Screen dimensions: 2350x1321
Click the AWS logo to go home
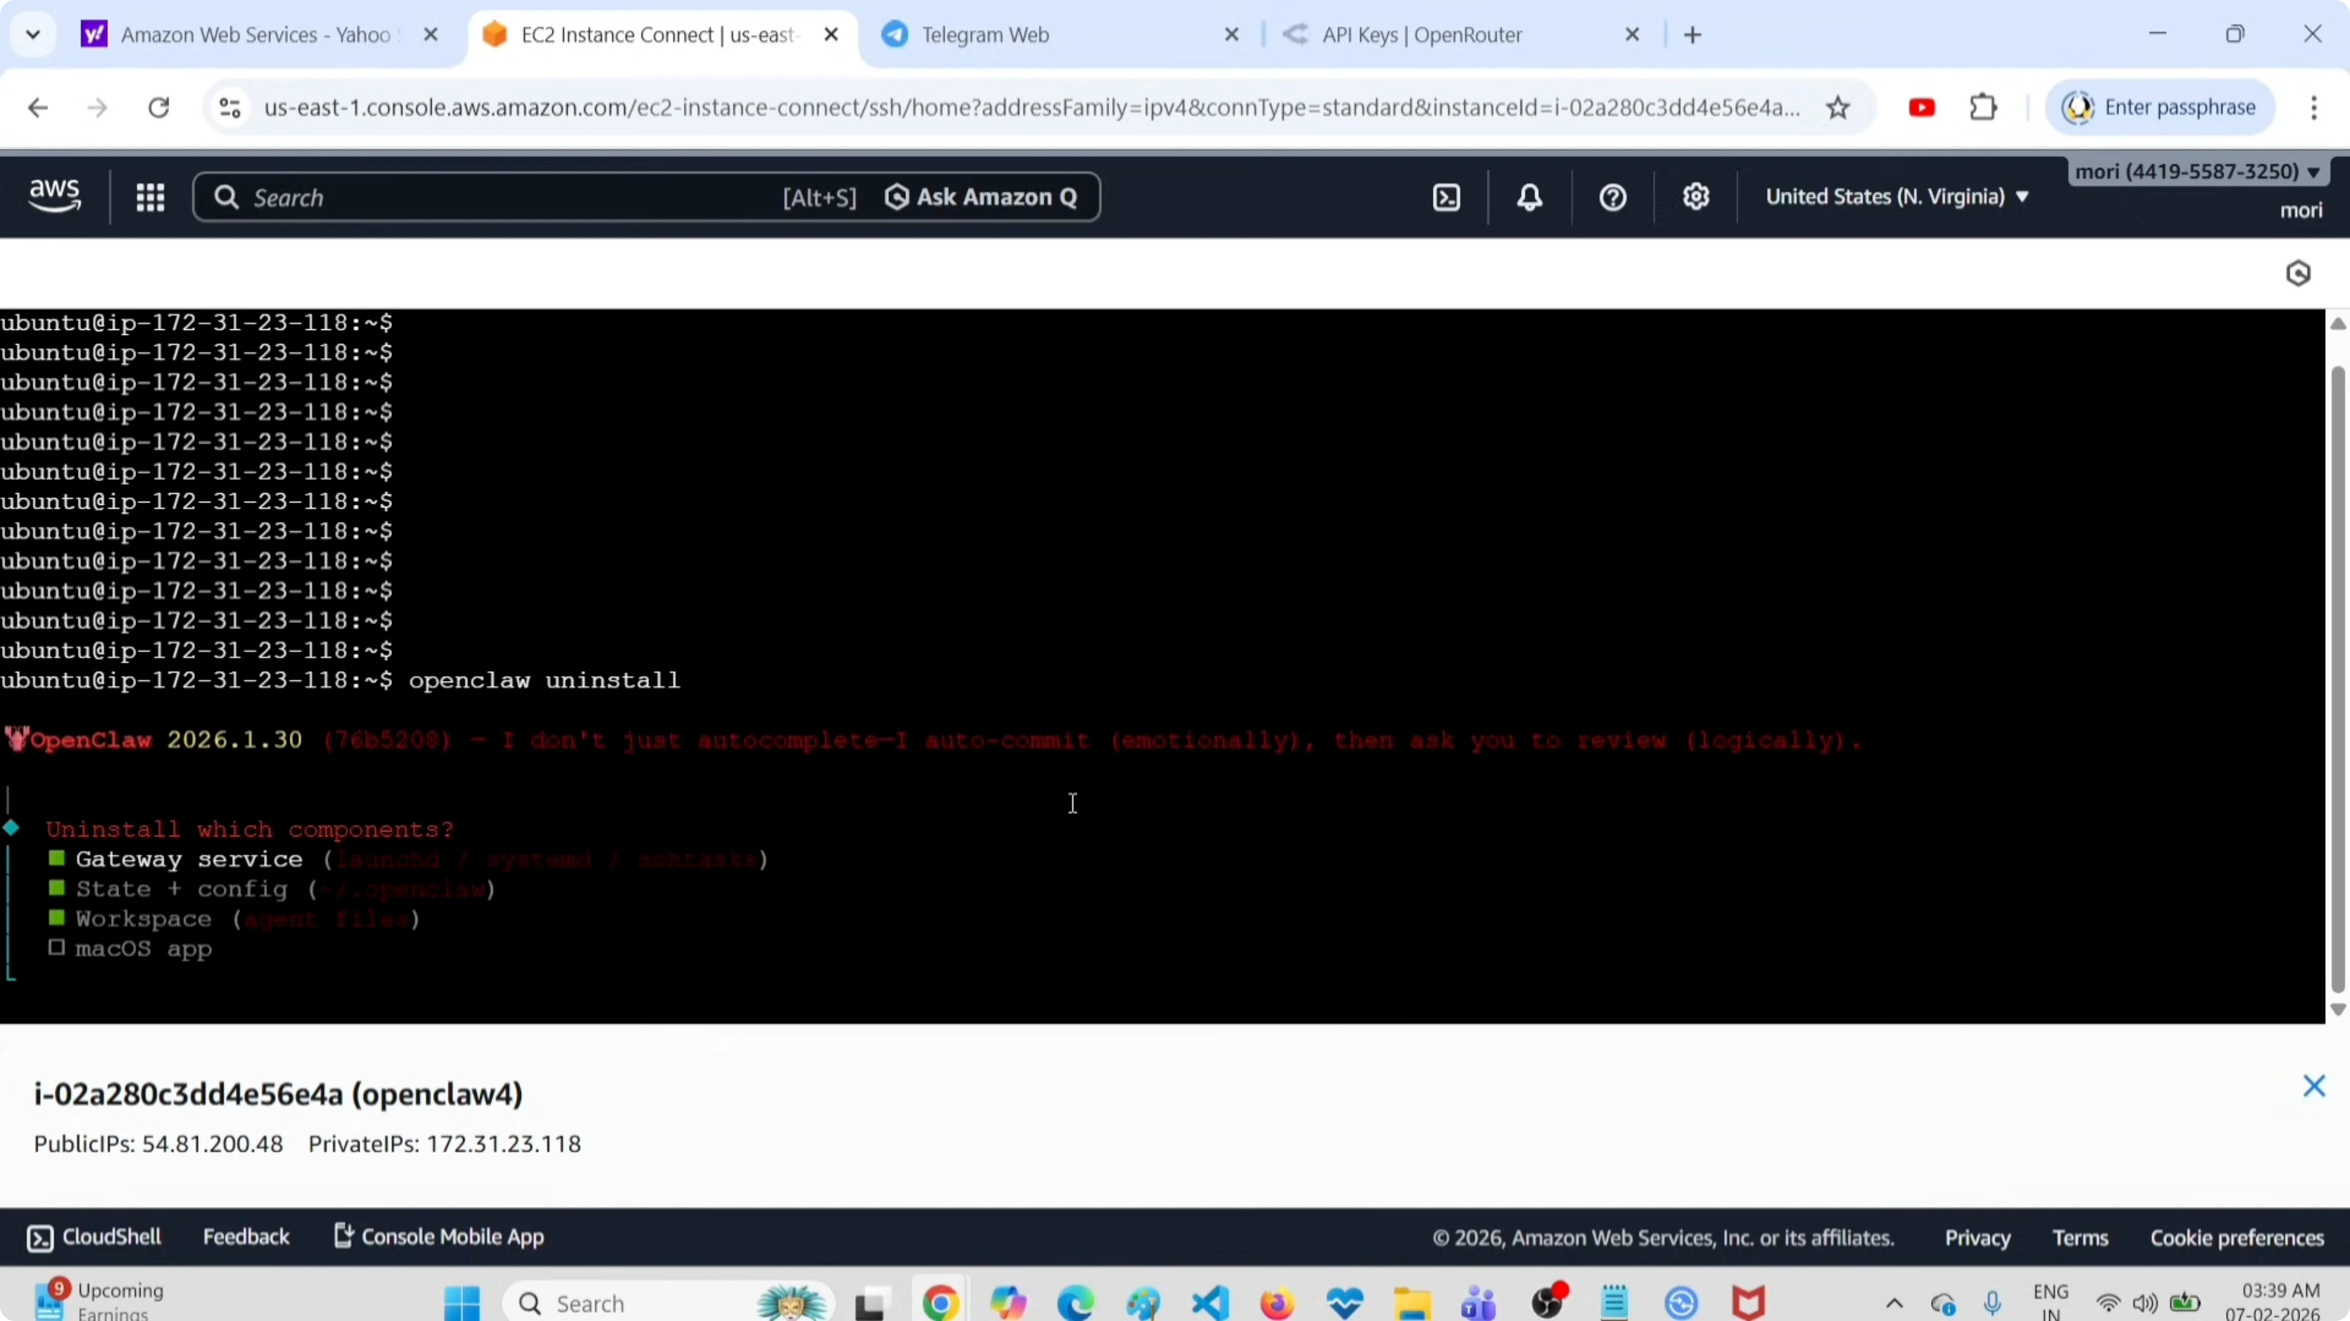pos(54,194)
